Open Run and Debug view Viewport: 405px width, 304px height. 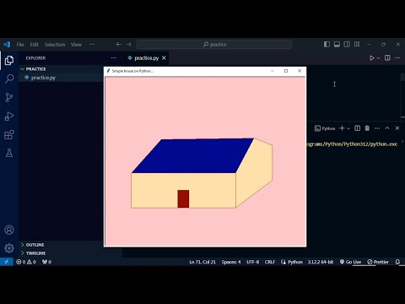pos(9,116)
